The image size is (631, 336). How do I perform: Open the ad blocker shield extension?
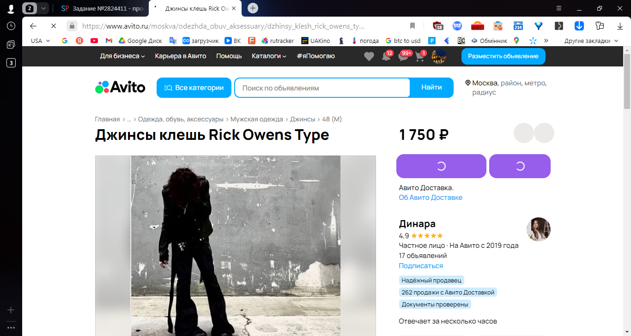[x=437, y=26]
